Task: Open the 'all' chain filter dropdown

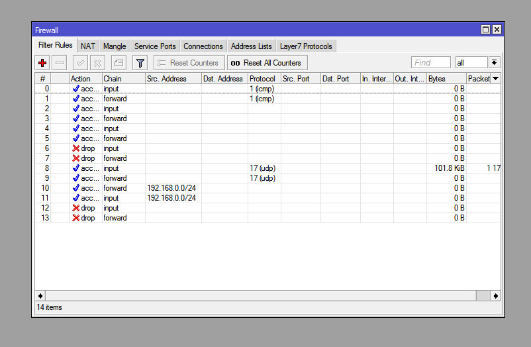Action: (x=495, y=62)
